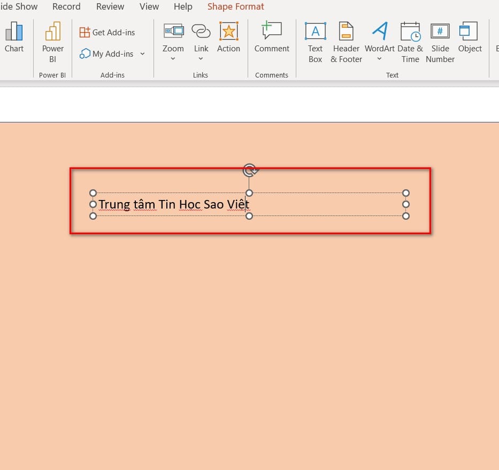Image resolution: width=499 pixels, height=470 pixels.
Task: Insert an embedded Object
Action: click(x=470, y=37)
